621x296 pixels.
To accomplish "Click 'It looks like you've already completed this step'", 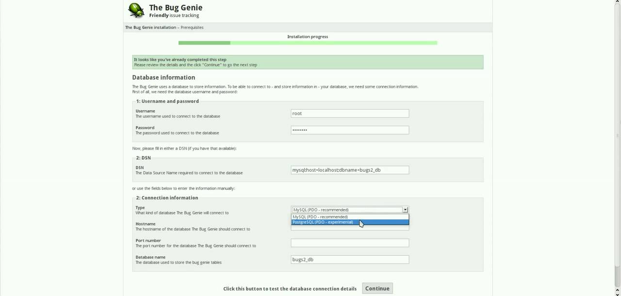I will coord(180,60).
